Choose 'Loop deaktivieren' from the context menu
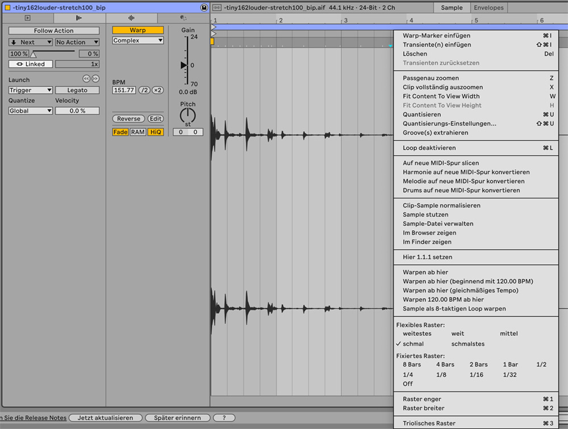Image resolution: width=568 pixels, height=429 pixels. click(x=429, y=148)
